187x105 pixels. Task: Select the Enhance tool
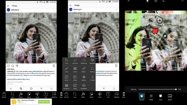click(84, 78)
